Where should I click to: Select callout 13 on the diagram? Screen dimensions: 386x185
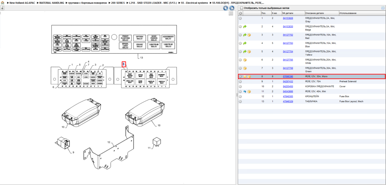point(141,58)
